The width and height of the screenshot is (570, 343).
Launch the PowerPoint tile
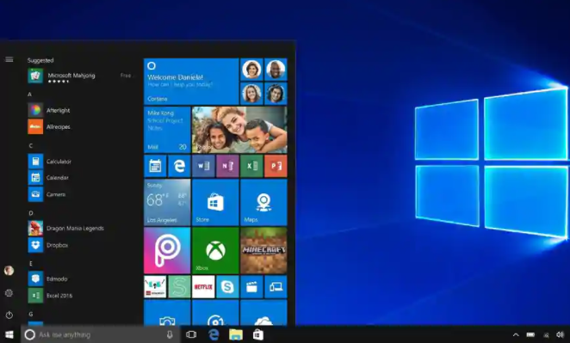[276, 166]
